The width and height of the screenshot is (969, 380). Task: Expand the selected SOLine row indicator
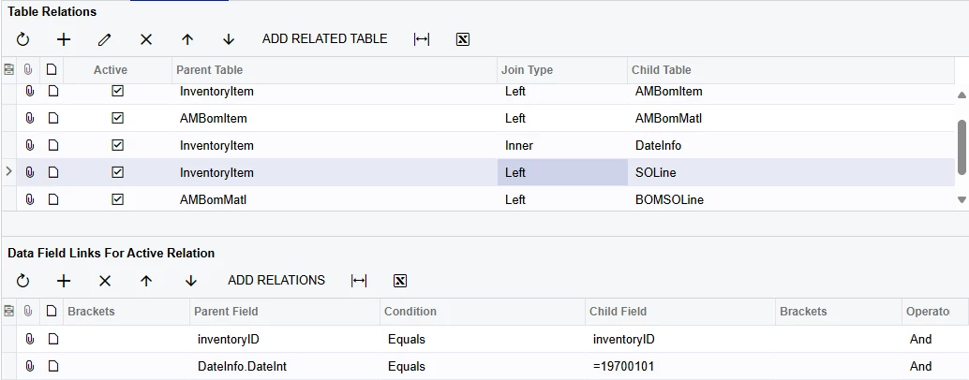(x=9, y=172)
